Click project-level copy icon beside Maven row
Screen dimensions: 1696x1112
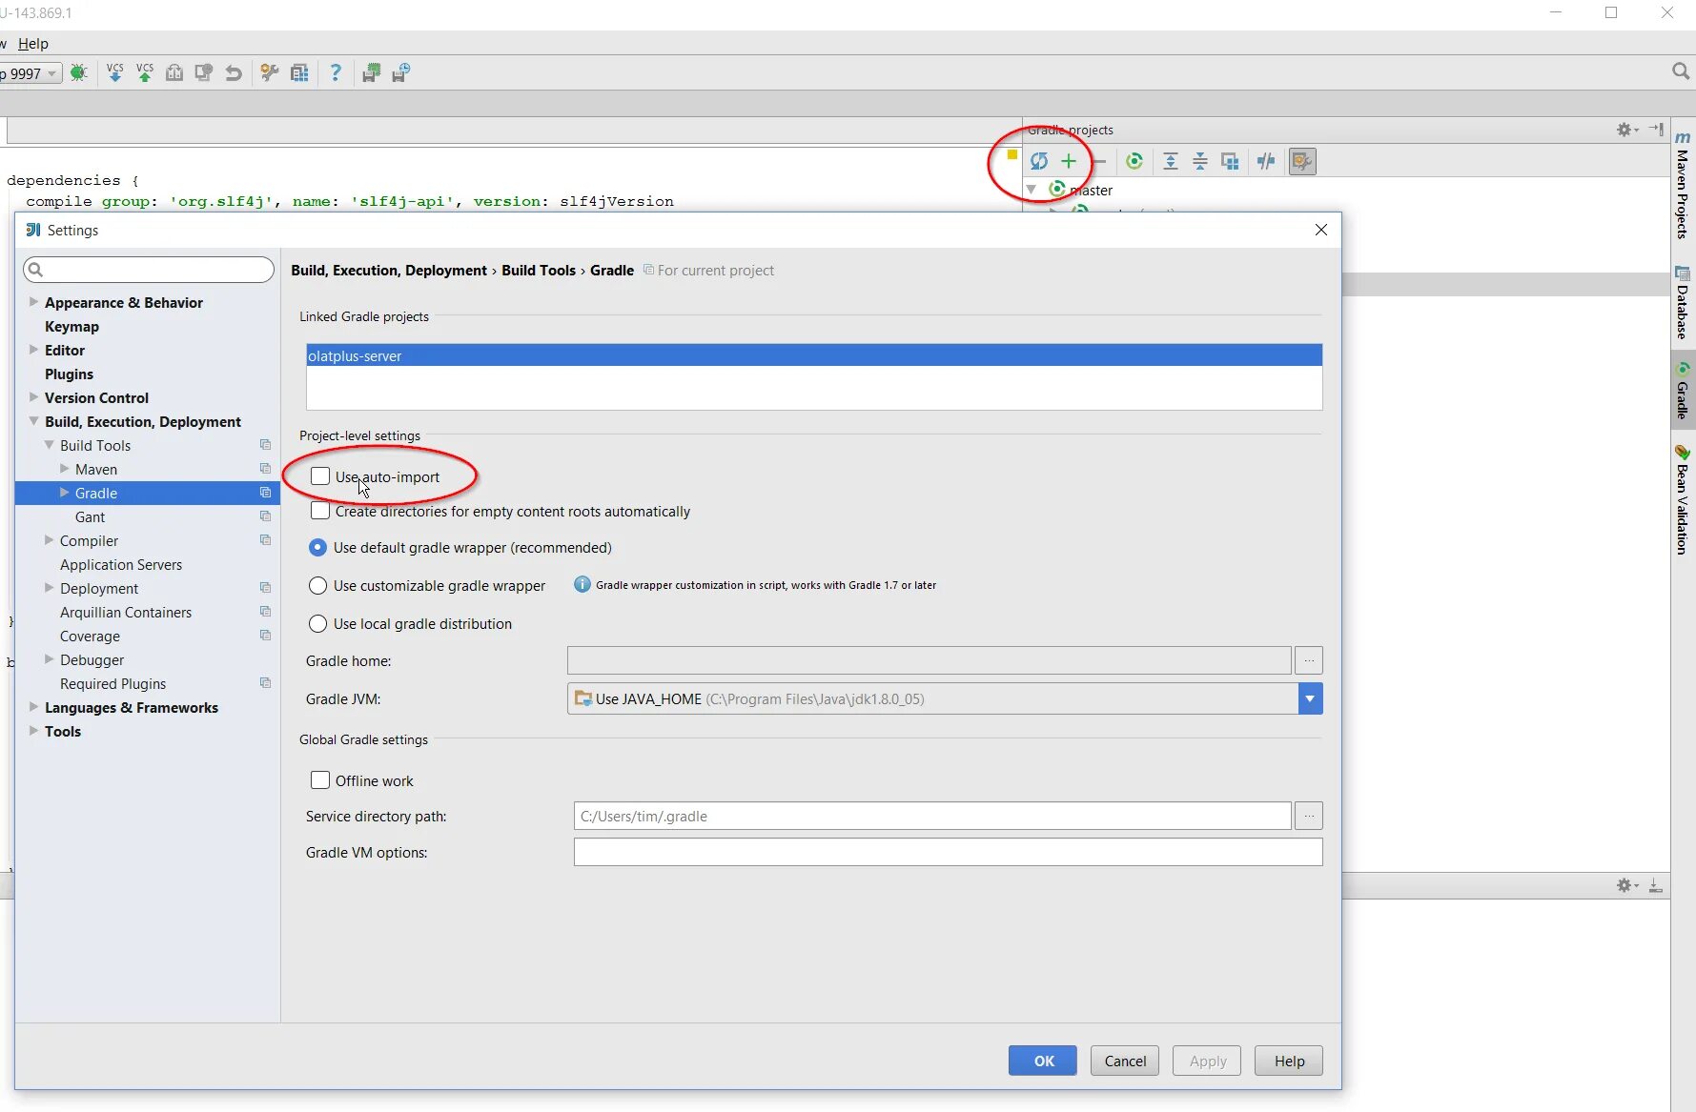click(x=265, y=469)
